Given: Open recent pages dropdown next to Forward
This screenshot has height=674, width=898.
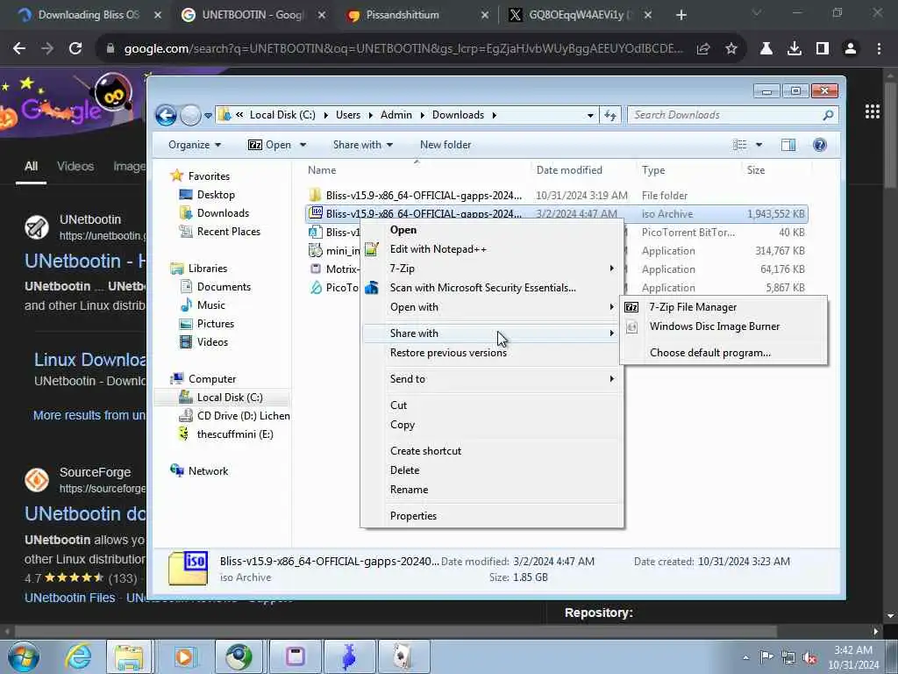Looking at the screenshot, I should [209, 116].
